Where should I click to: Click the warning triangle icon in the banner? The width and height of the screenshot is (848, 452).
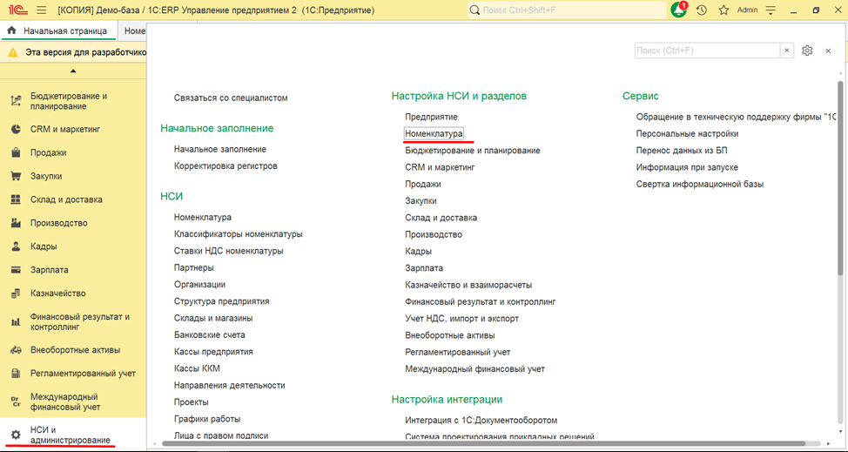12,52
